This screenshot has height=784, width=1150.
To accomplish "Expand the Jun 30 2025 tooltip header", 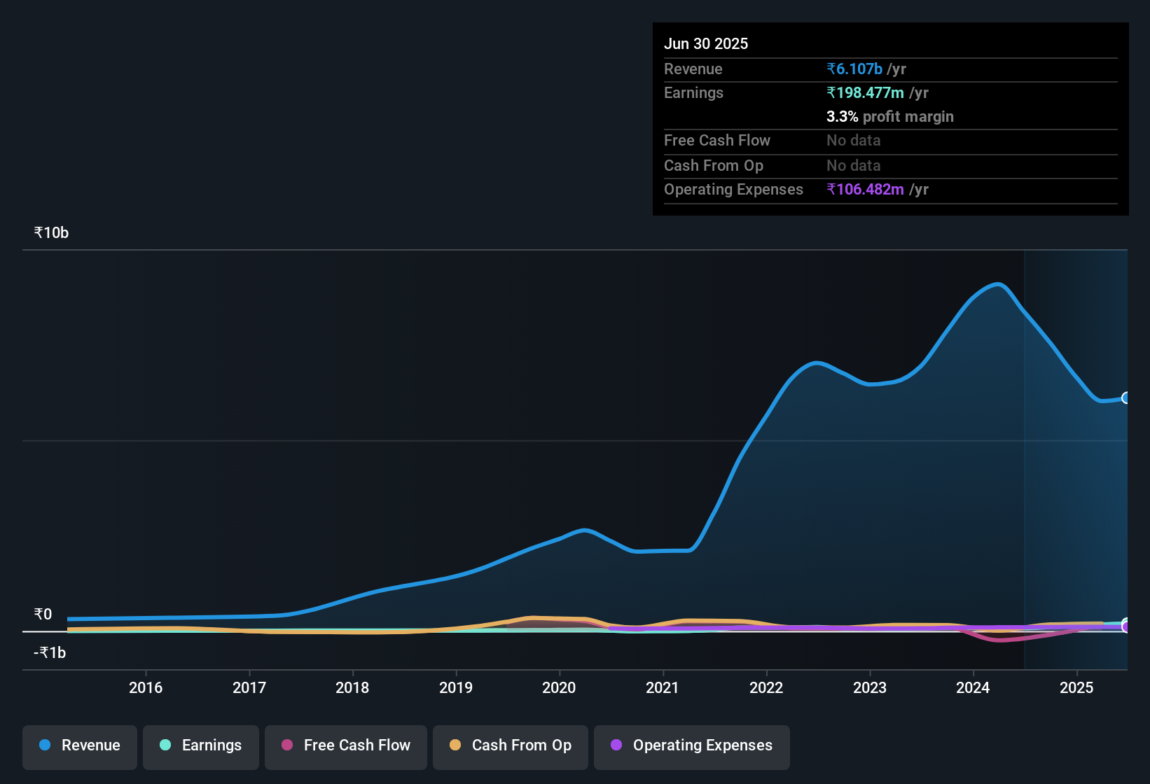I will coord(706,43).
